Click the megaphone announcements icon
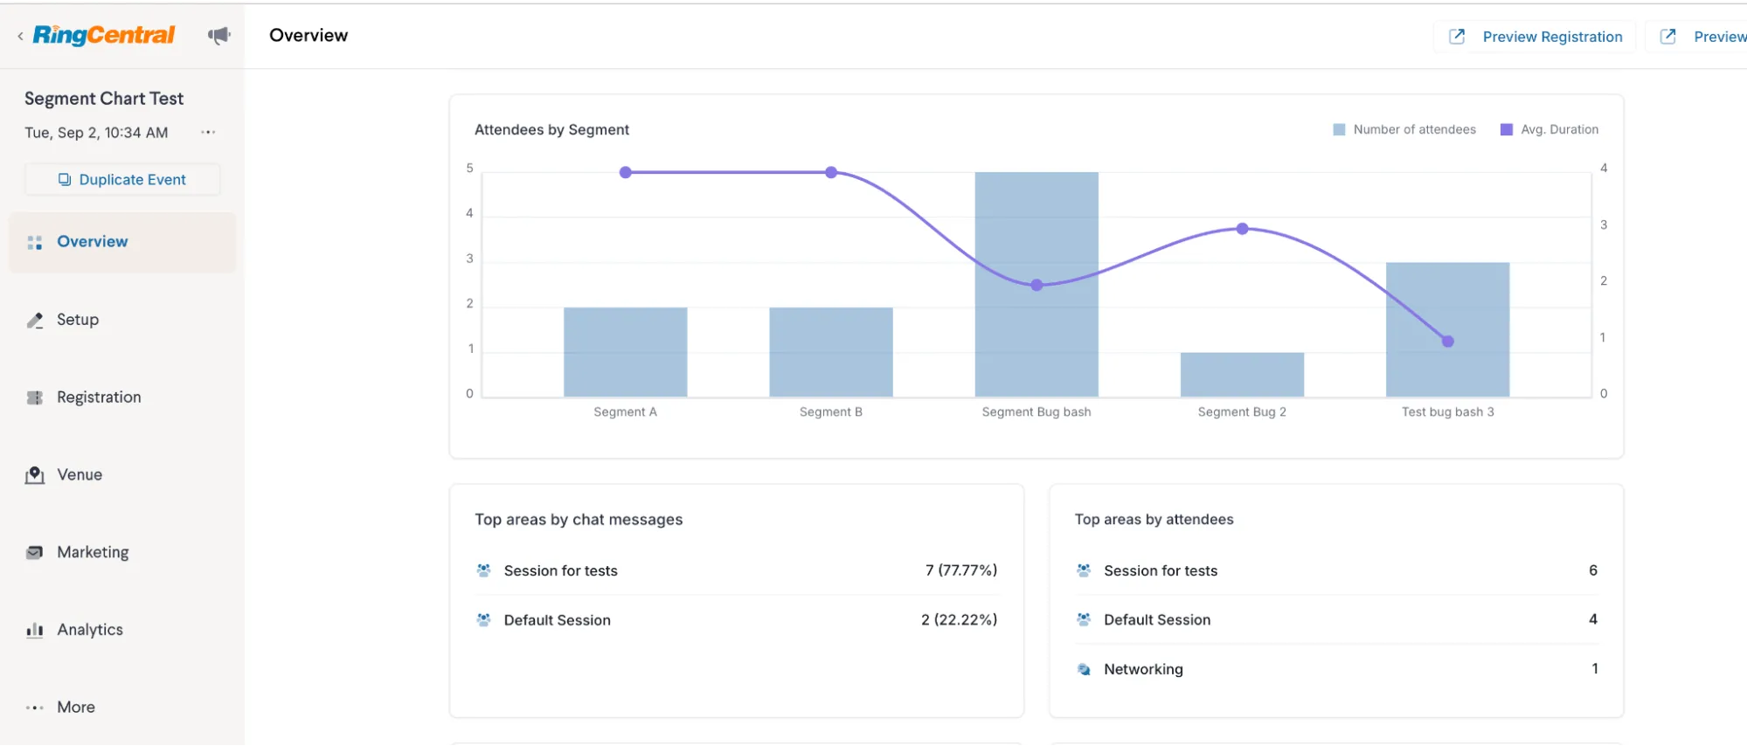 pyautogui.click(x=218, y=35)
